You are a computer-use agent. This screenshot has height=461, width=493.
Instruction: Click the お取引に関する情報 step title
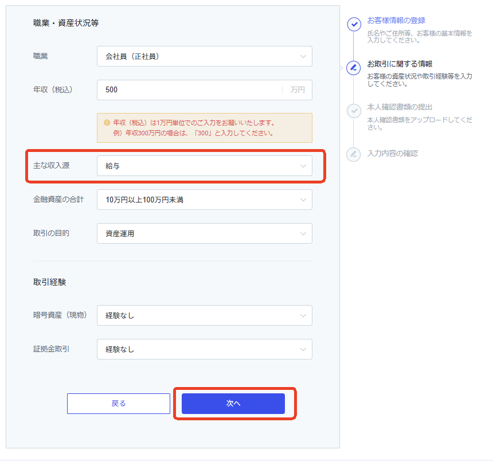(400, 64)
